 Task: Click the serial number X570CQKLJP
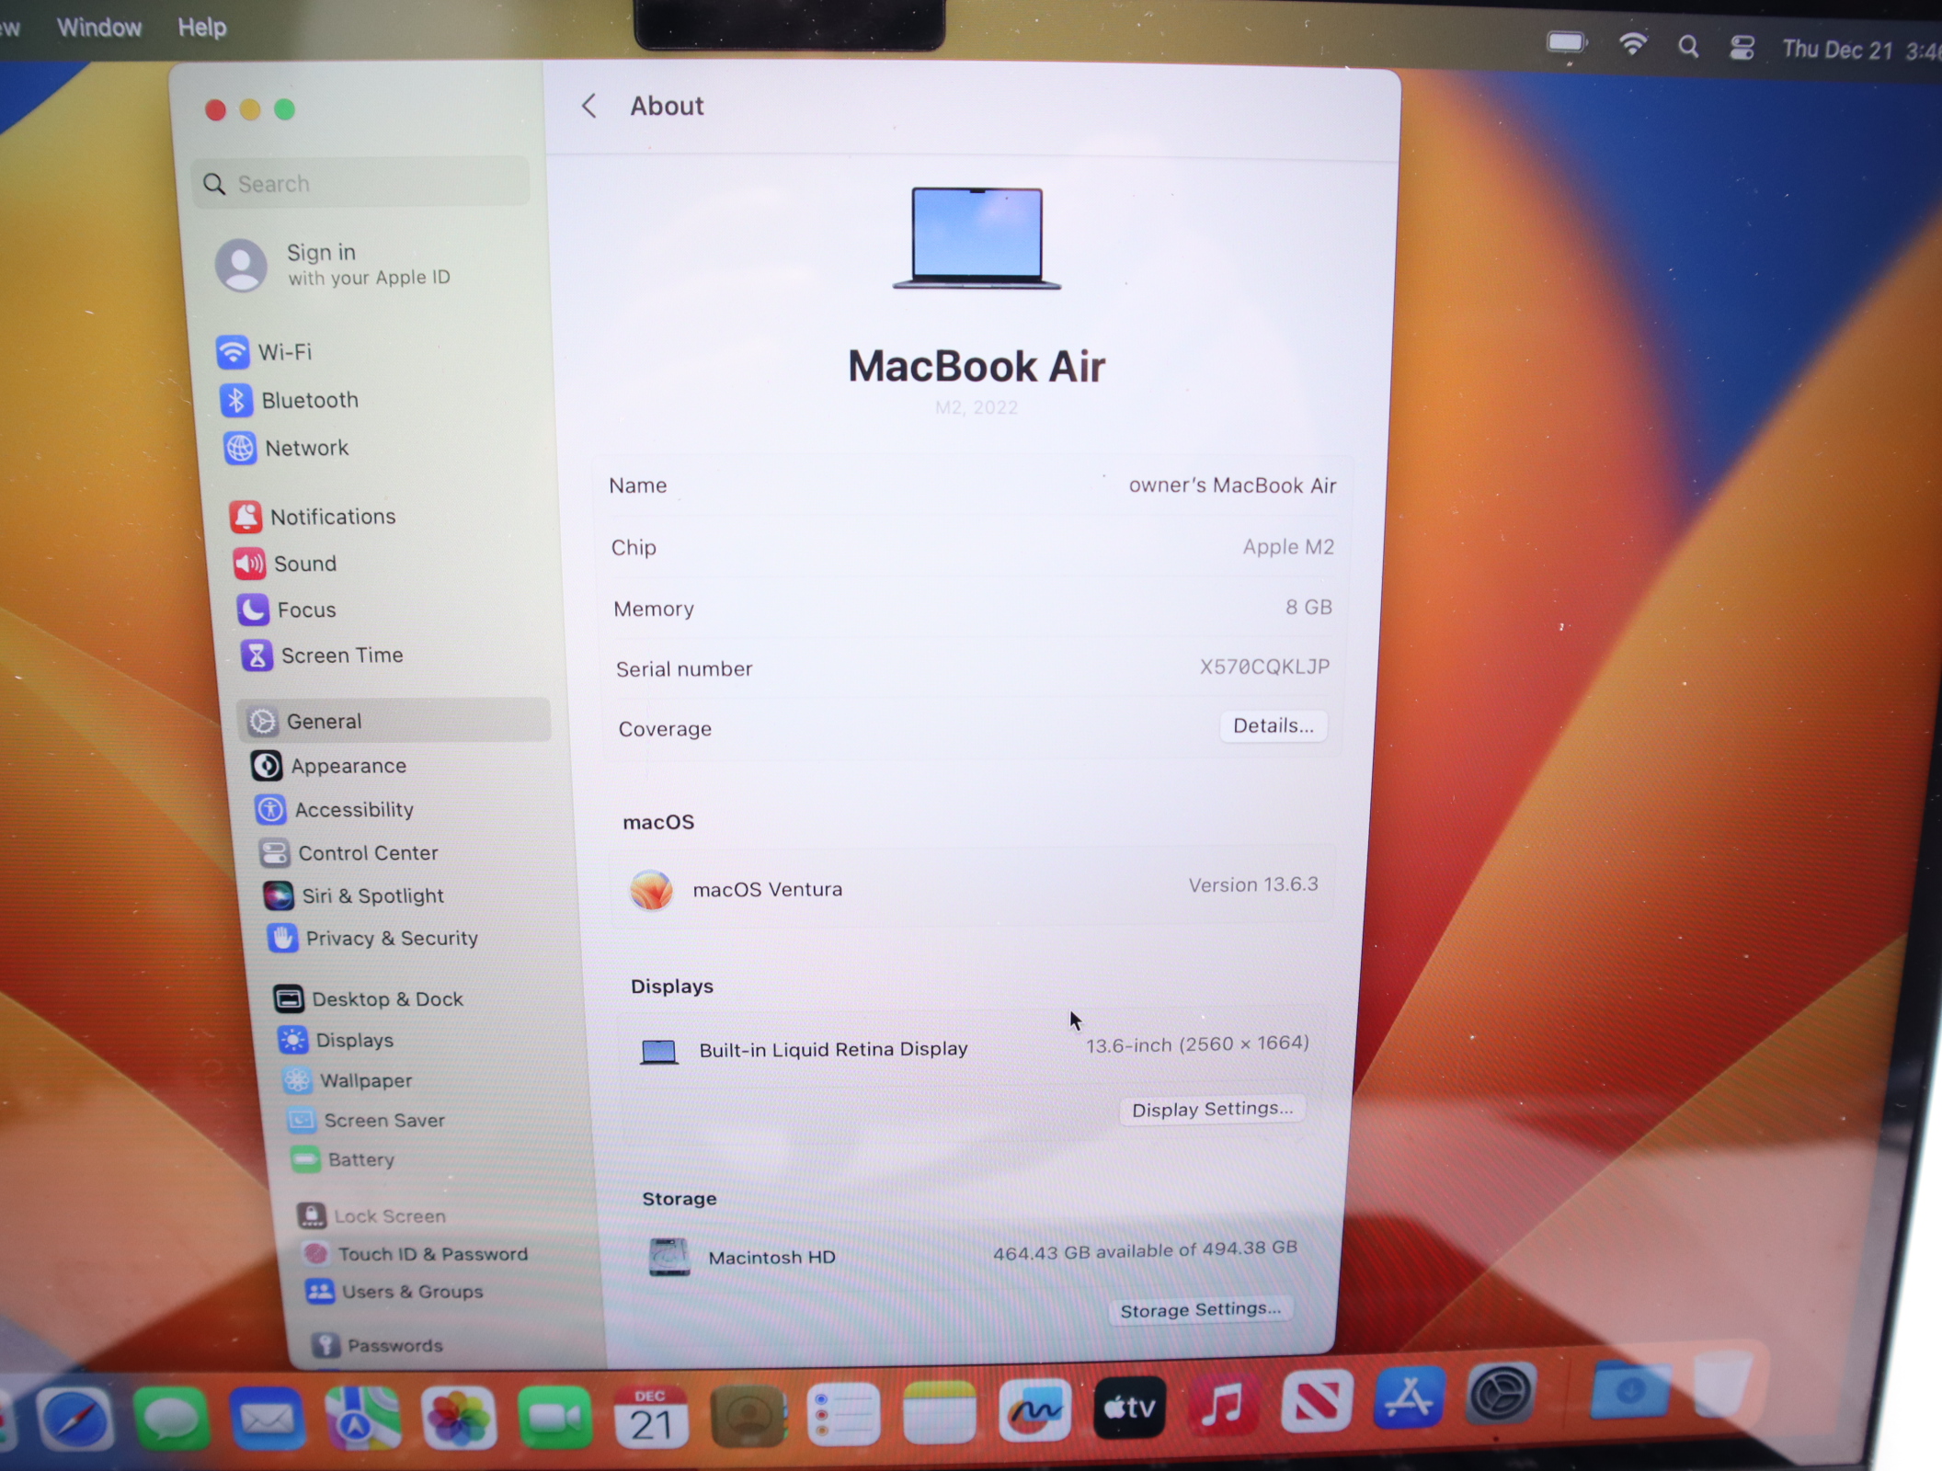coord(1264,667)
